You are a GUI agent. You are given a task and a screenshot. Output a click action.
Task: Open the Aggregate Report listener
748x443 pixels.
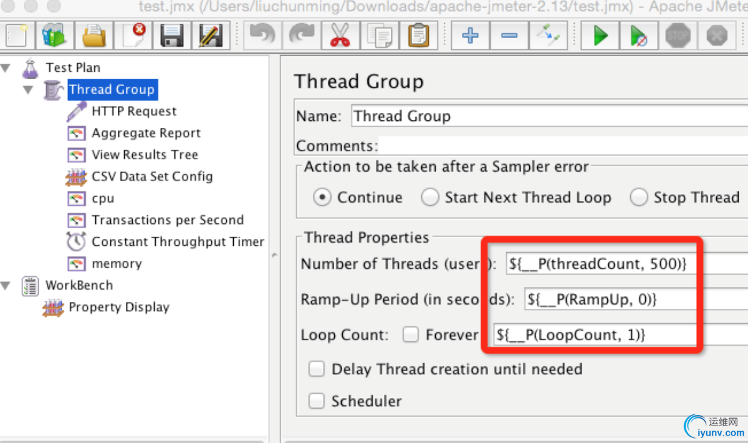146,133
